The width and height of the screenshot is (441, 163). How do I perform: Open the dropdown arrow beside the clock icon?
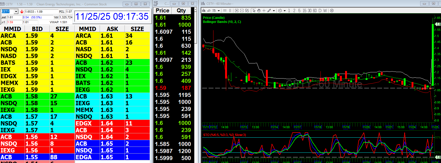point(285,11)
